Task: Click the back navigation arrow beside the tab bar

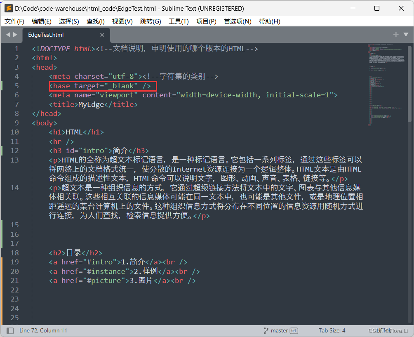Action: pyautogui.click(x=8, y=35)
